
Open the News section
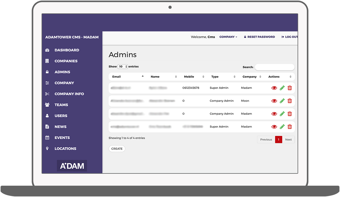point(60,127)
